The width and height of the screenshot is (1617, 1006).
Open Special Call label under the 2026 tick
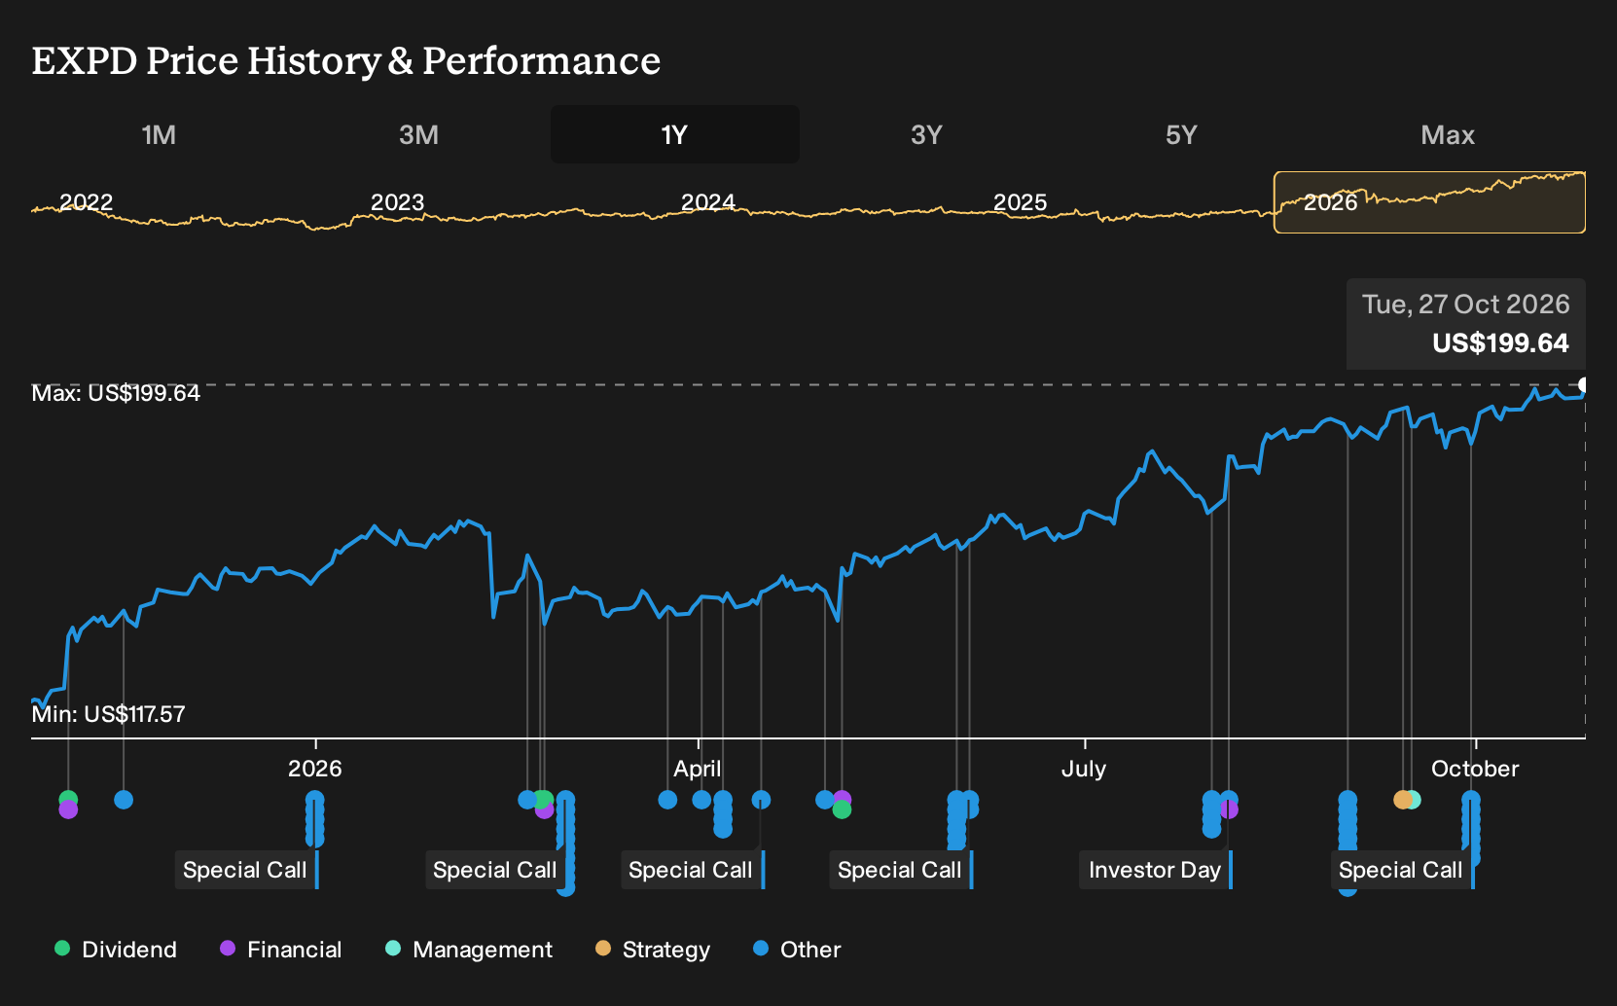(x=245, y=870)
